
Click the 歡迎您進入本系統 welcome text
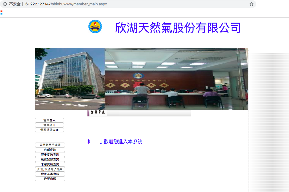[123, 141]
